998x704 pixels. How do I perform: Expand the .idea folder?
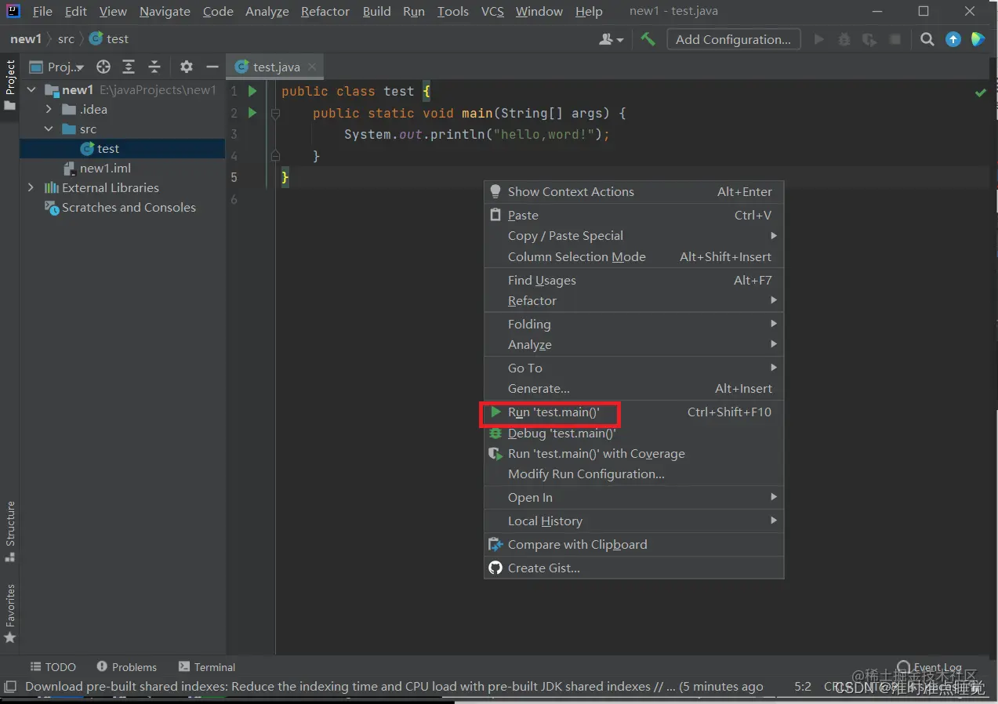pos(49,110)
